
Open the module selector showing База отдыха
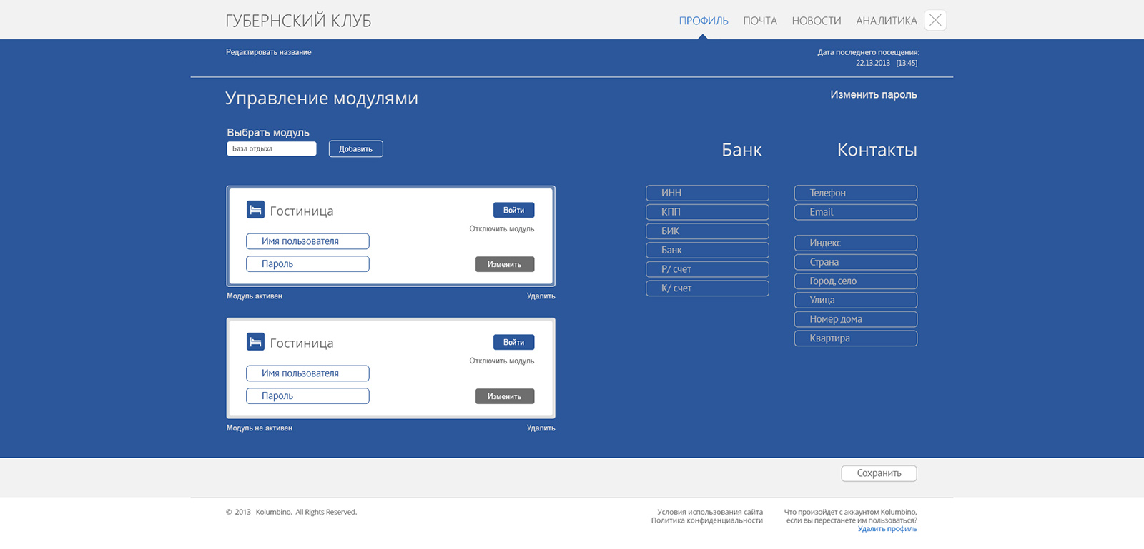[272, 148]
